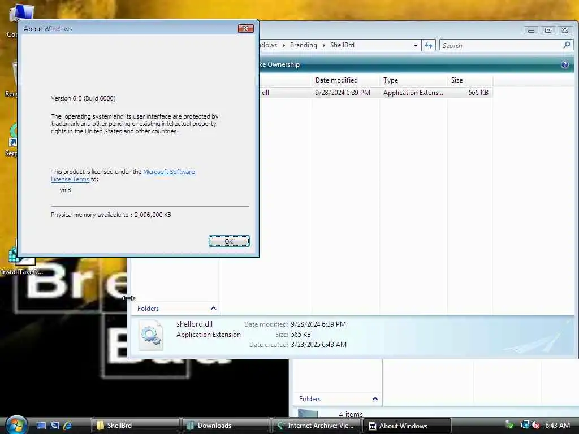This screenshot has height=434, width=579.
Task: Sort by Date modified column header
Action: click(345, 80)
